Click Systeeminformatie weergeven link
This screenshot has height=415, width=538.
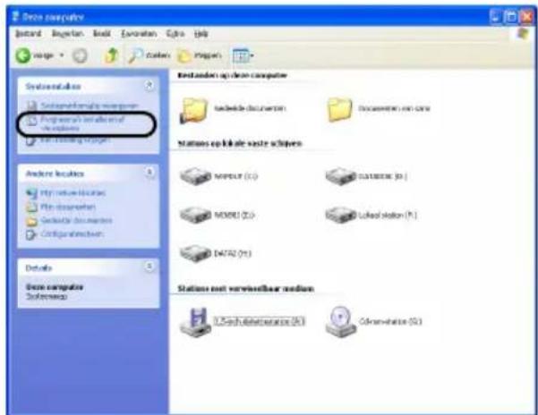pos(82,106)
